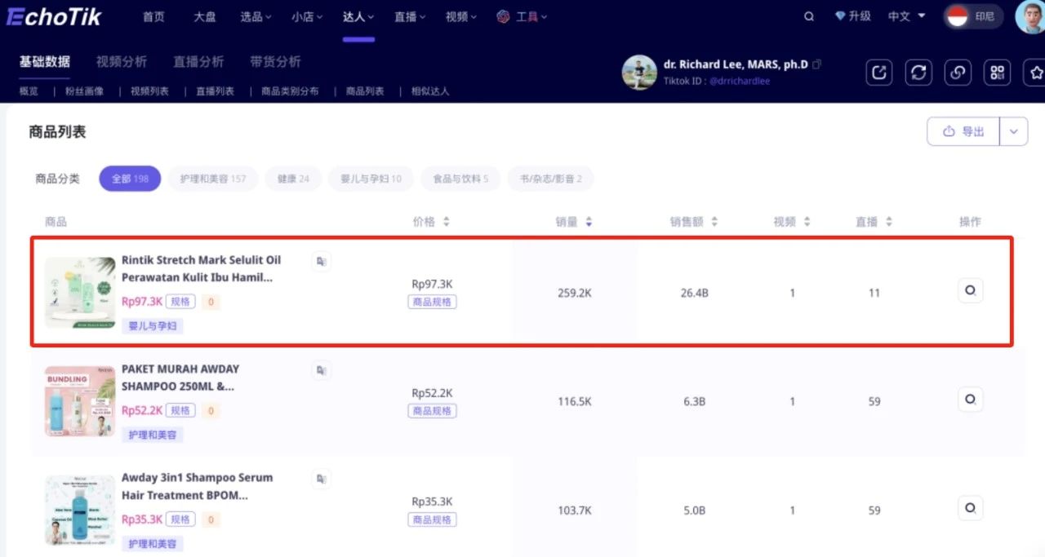Copy the influencer name with copy icon
The height and width of the screenshot is (557, 1045).
point(817,64)
